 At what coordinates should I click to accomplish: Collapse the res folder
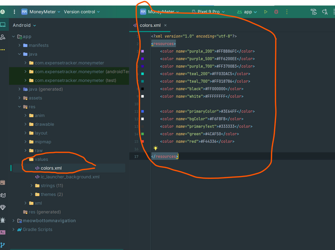click(20, 107)
